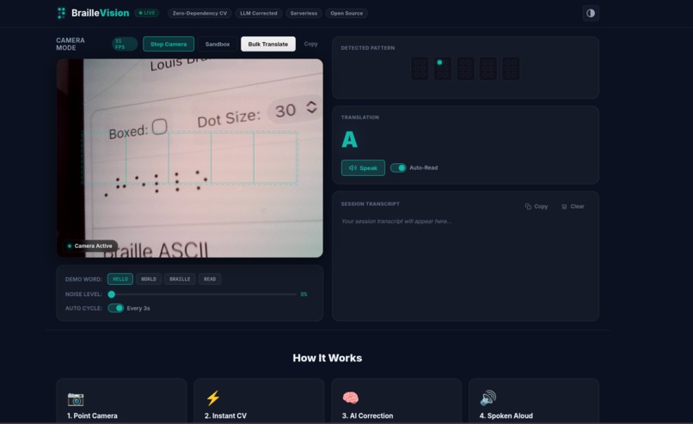
Task: Click the LLM Corrected tag
Action: click(x=259, y=13)
